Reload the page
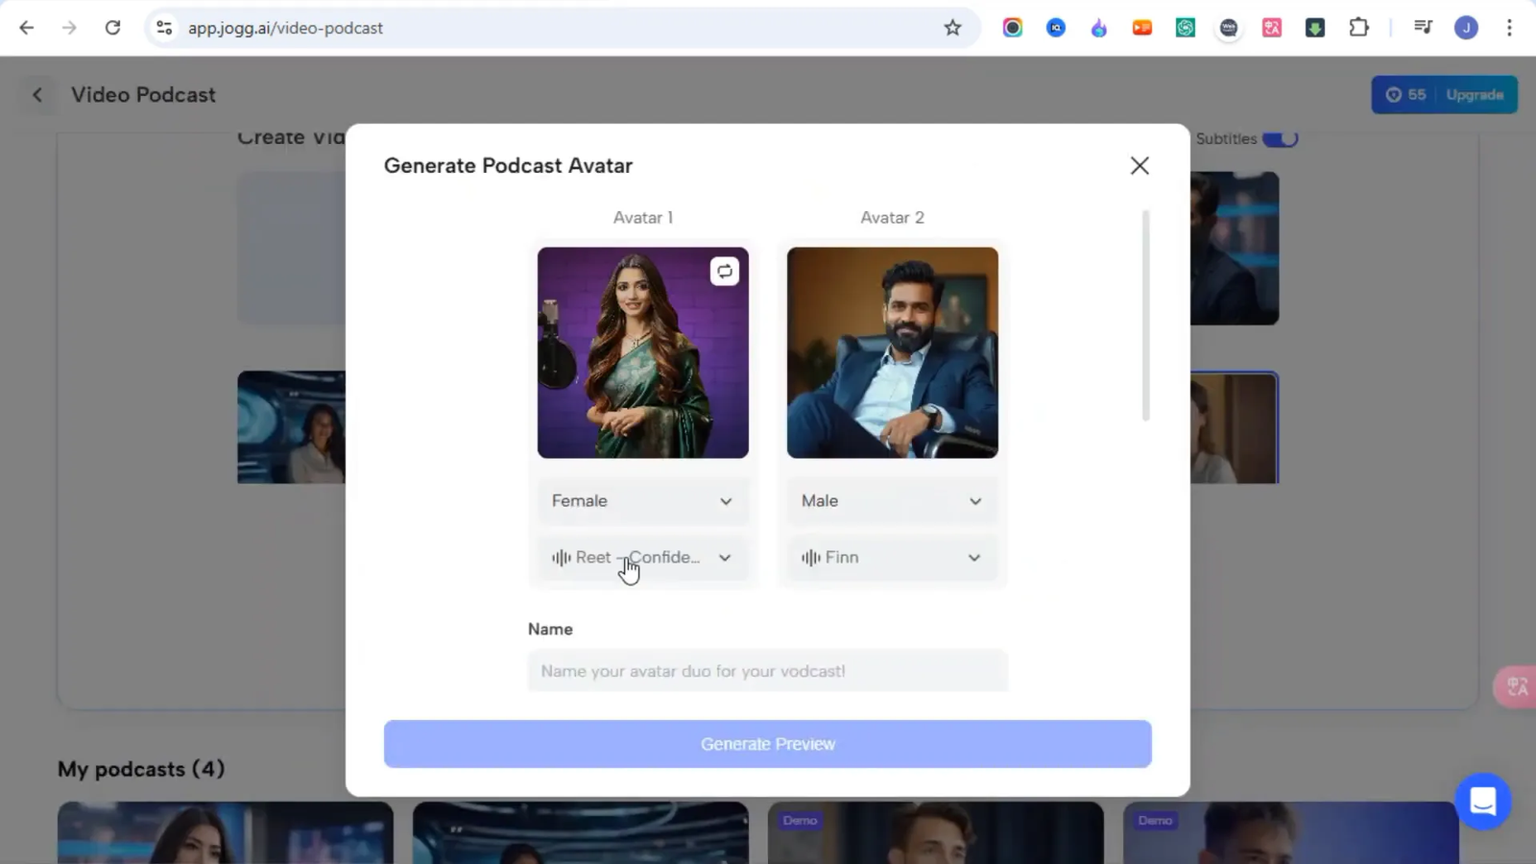This screenshot has height=864, width=1536. pos(112,28)
